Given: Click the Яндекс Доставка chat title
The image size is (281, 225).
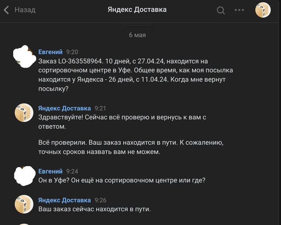Looking at the screenshot, I should pos(137,10).
